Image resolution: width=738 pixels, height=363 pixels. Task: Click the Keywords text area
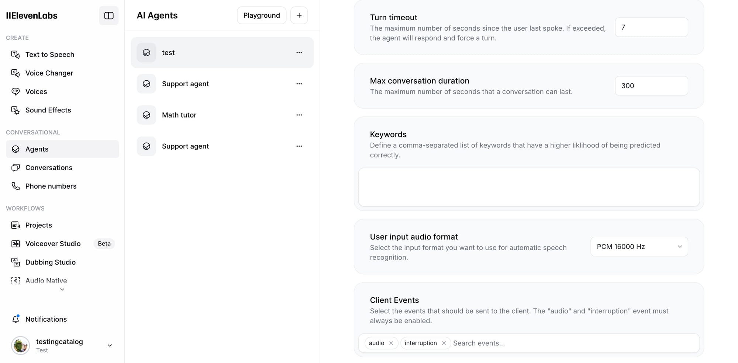528,187
